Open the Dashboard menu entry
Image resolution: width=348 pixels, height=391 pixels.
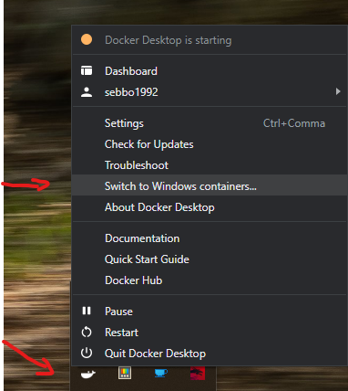(210, 71)
